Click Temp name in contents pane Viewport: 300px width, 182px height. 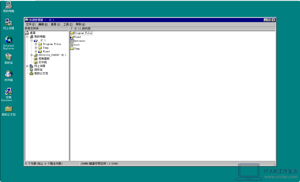77,49
